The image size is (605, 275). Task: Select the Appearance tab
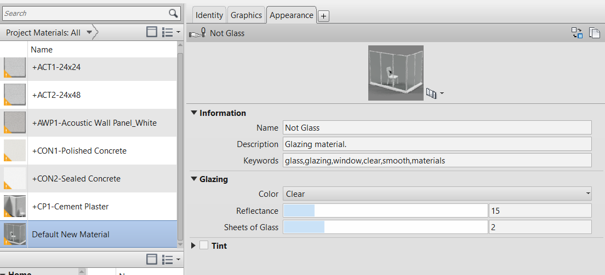pyautogui.click(x=292, y=15)
